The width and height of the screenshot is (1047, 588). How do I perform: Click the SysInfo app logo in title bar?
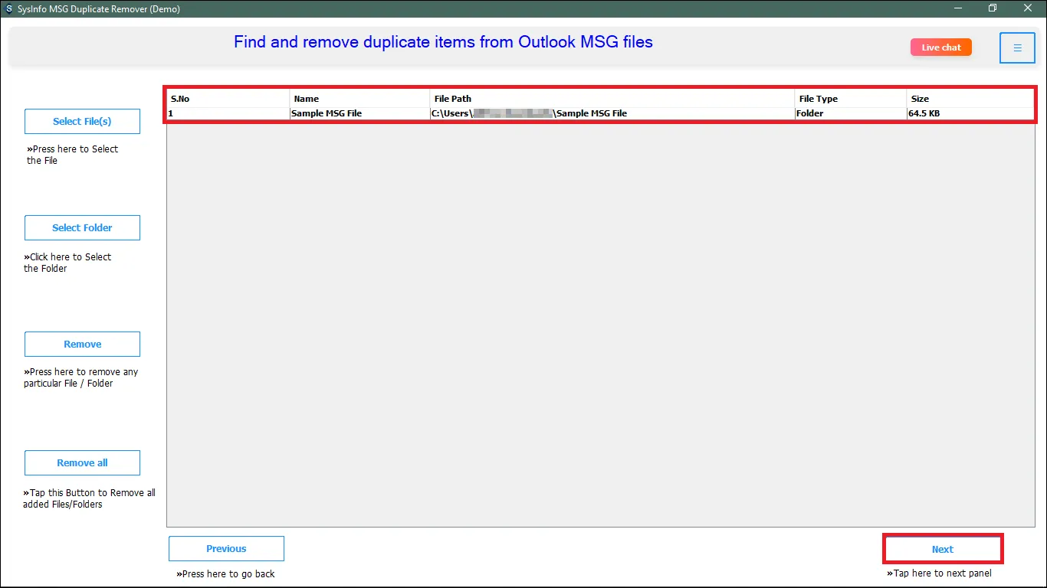pos(8,8)
